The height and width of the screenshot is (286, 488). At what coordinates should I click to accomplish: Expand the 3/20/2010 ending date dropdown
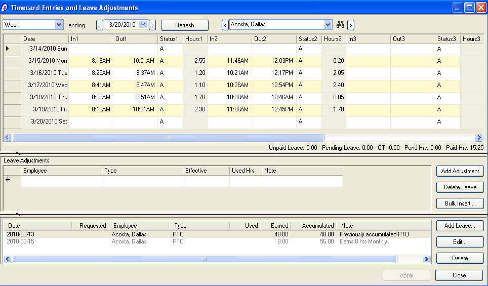pos(143,24)
